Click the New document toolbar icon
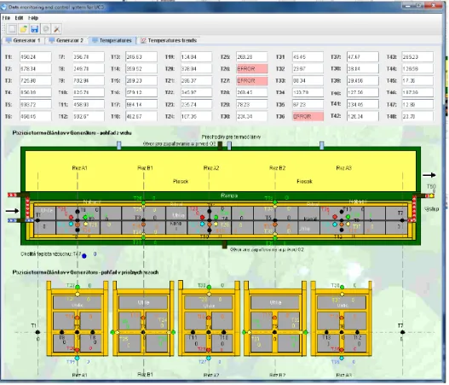This screenshot has height=385, width=449. click(x=12, y=29)
